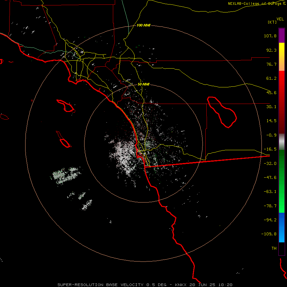Click the -63.1 legend value
The image size is (287, 287).
pyautogui.click(x=270, y=192)
